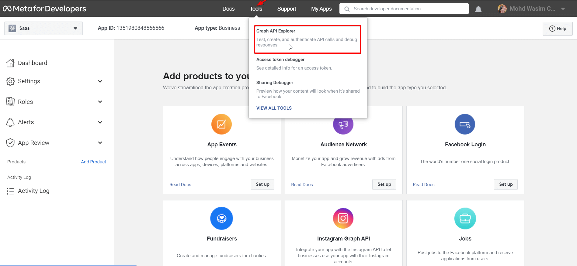577x266 pixels.
Task: Set up the App Events product
Action: tap(262, 184)
